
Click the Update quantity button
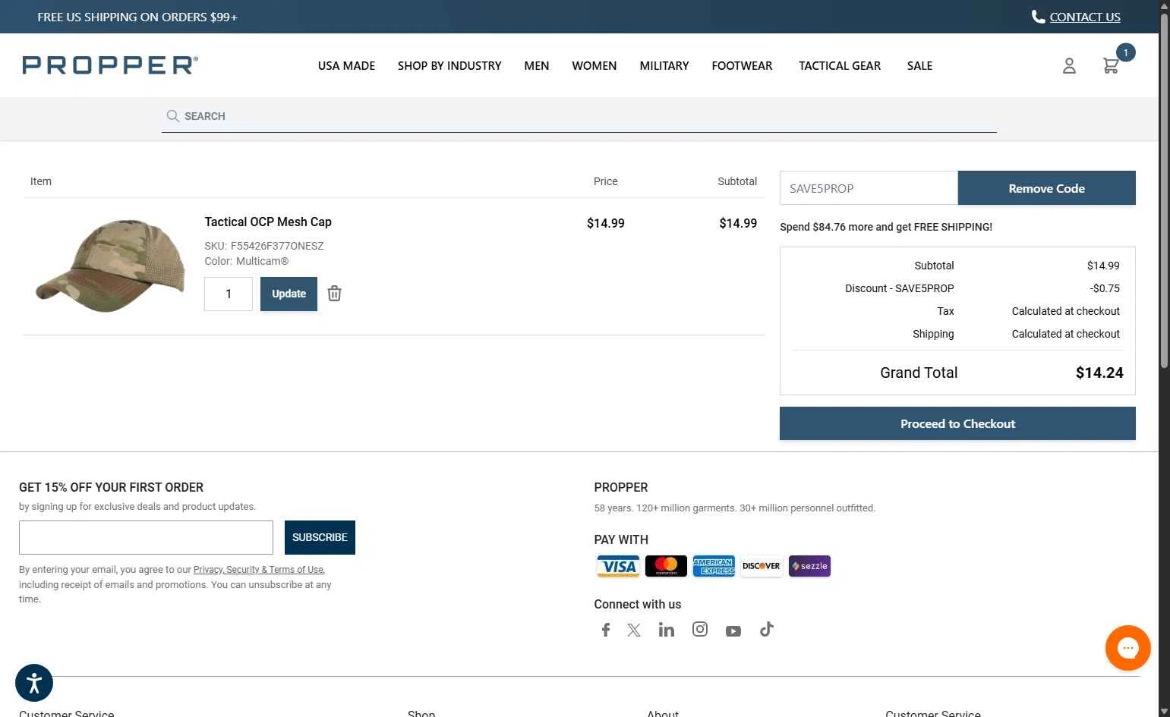289,294
